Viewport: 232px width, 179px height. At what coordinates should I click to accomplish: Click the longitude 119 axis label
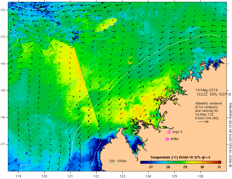pos(18,176)
